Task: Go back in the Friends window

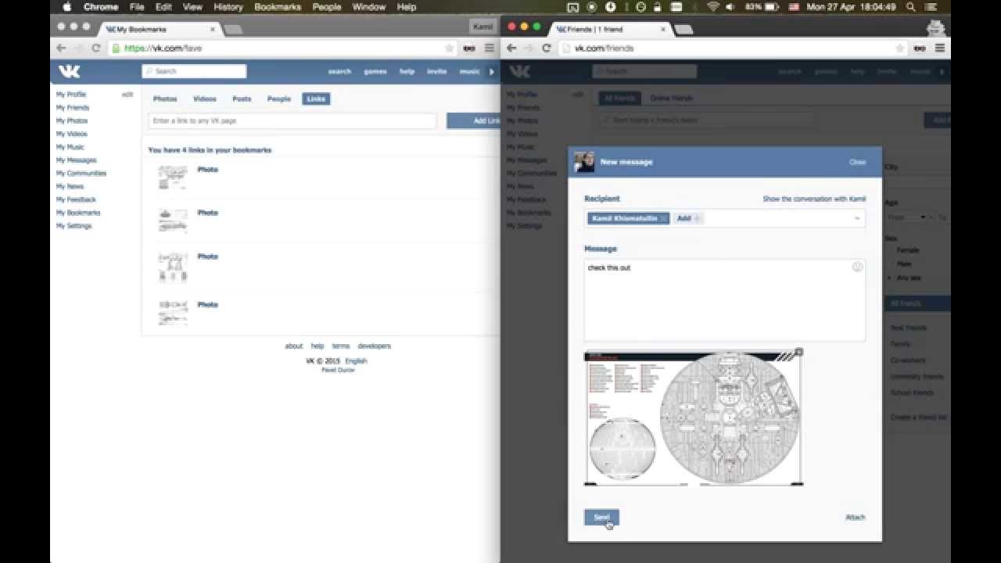Action: [511, 48]
